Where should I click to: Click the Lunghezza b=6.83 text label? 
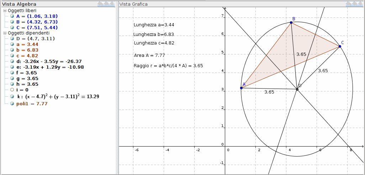coord(153,35)
